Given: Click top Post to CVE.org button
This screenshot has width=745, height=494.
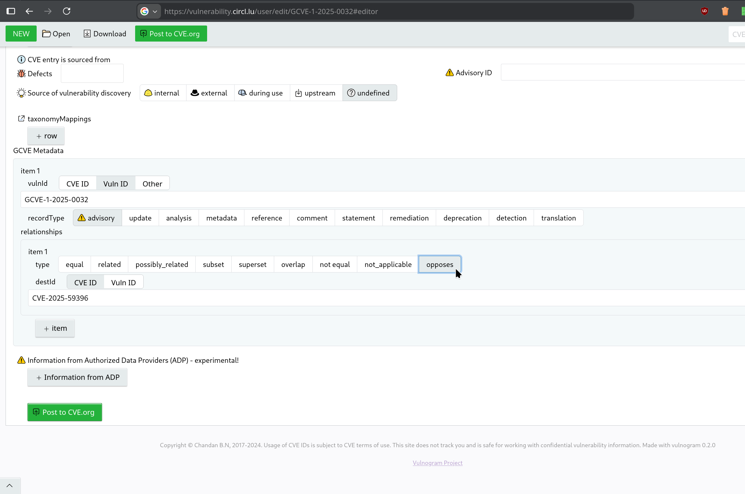Looking at the screenshot, I should tap(171, 34).
